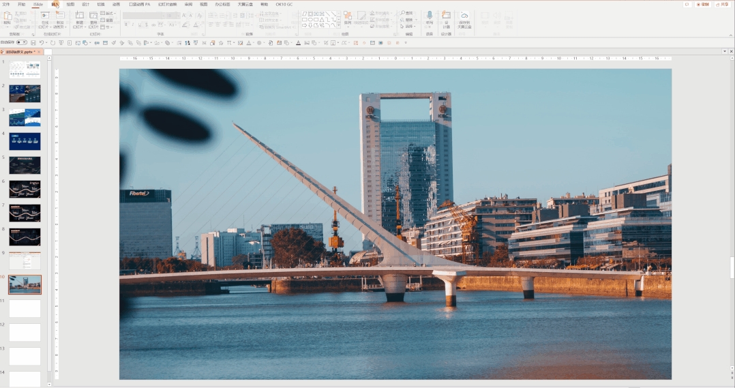Collapse the ribbon with the chevron
Screen dimensions: 735x388
(730, 35)
